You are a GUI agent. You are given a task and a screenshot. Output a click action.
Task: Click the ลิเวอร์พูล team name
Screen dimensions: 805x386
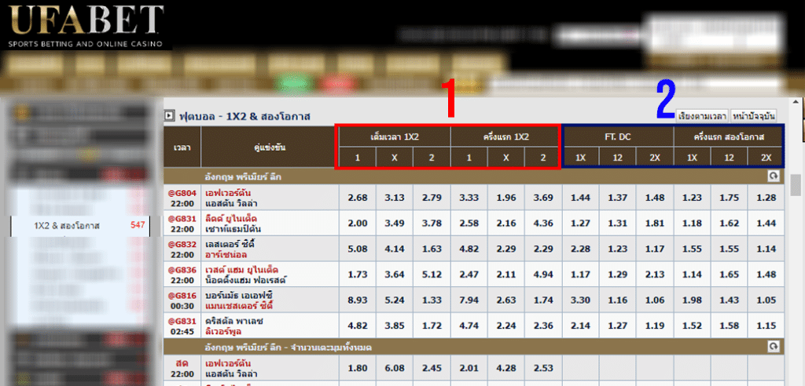point(224,331)
